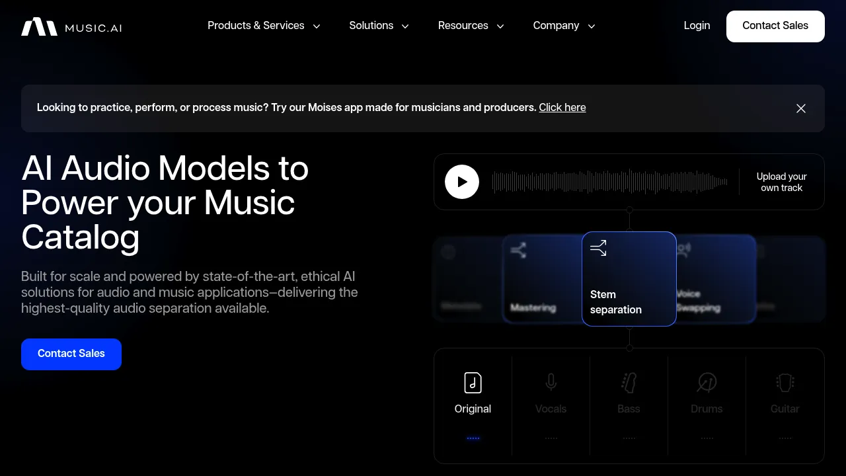Open the Products & Services menu
Screen dimensions: 846x476
pos(256,26)
